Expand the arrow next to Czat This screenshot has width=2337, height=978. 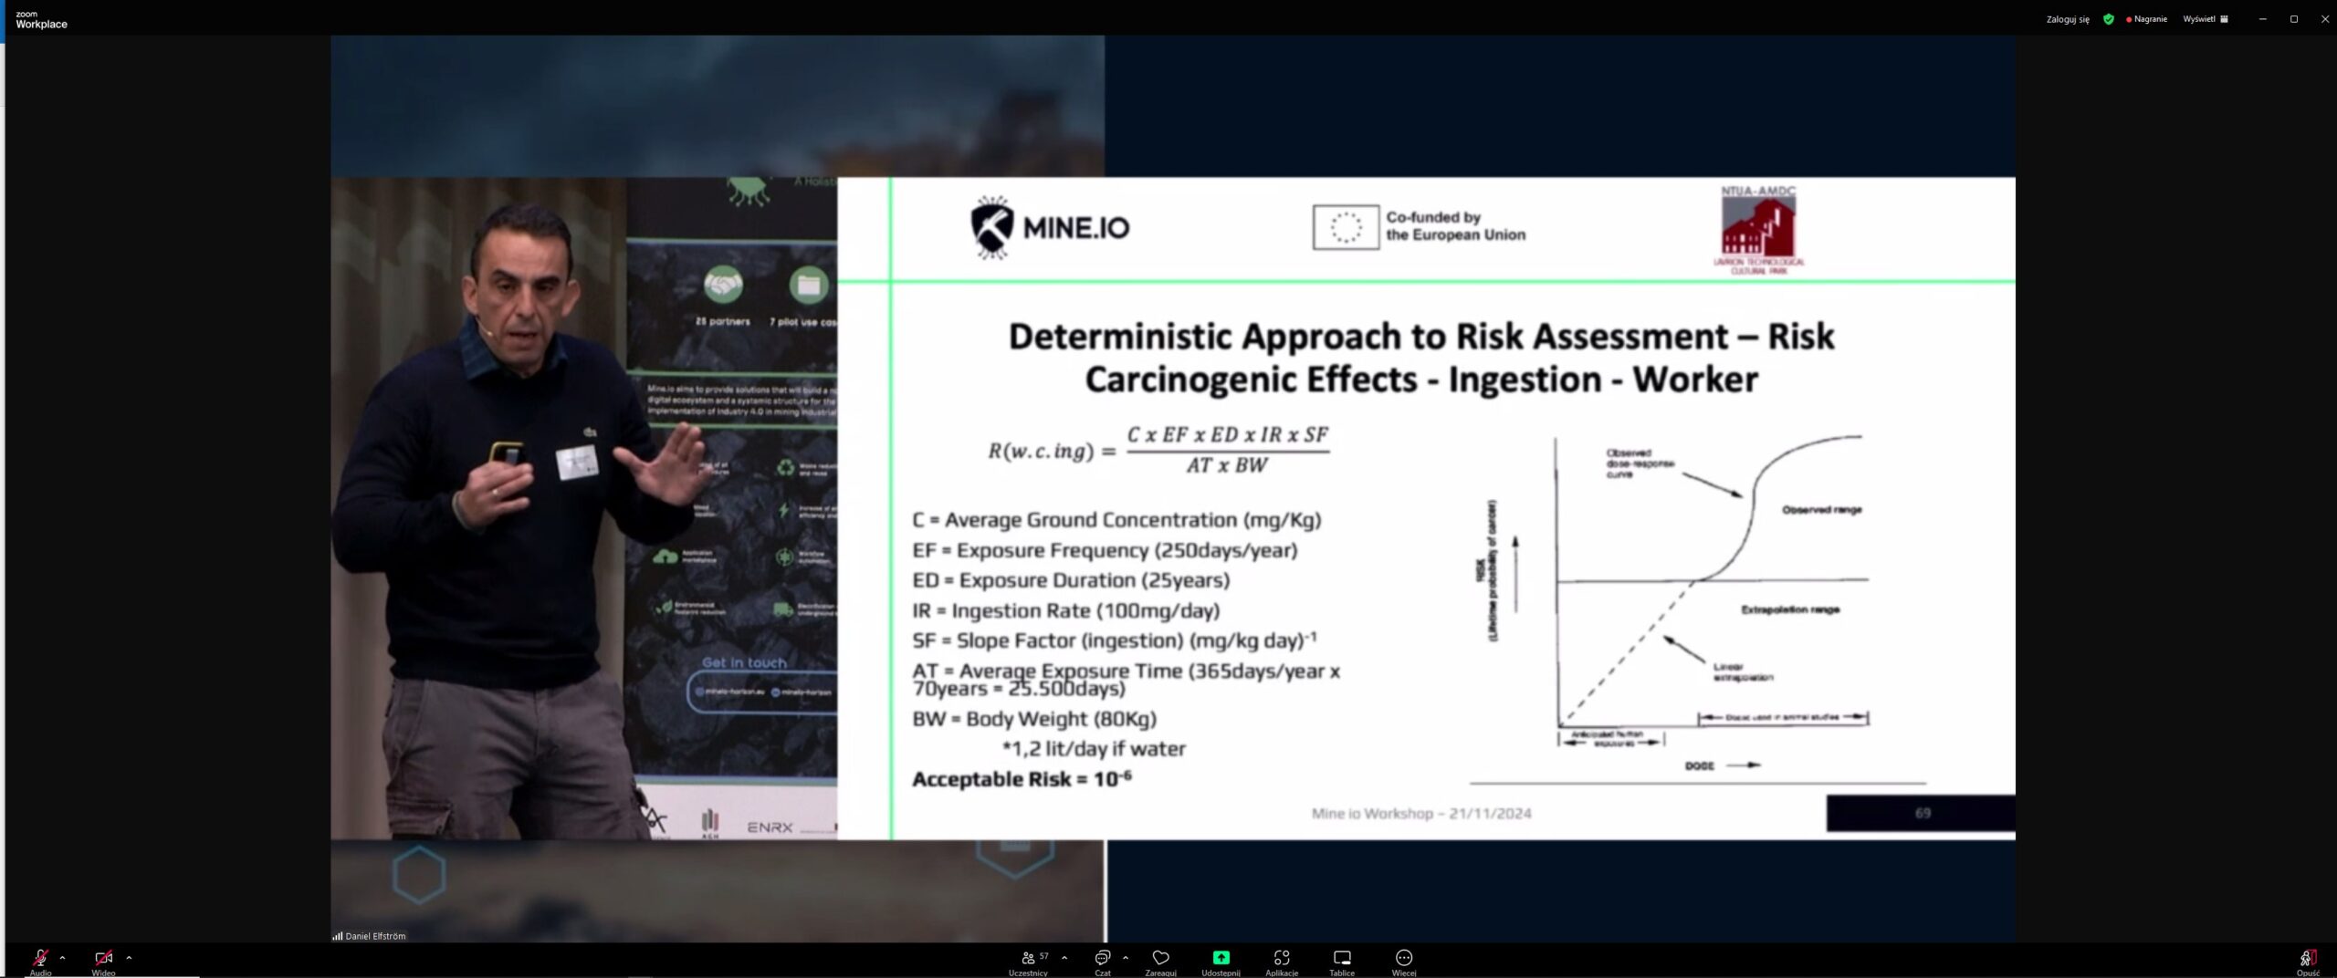pos(1126,958)
